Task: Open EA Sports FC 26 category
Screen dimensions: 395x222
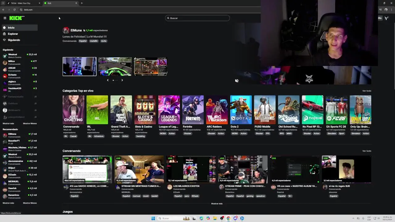Action: tap(337, 110)
